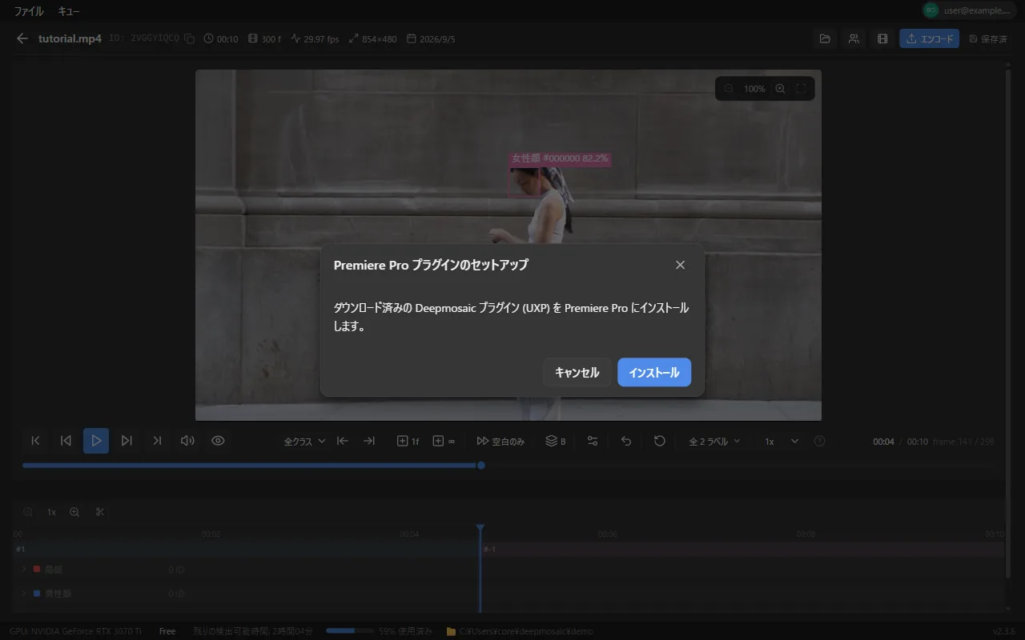This screenshot has height=640, width=1025.
Task: Close the Premiere Pro plugin setup dialog
Action: tap(680, 265)
